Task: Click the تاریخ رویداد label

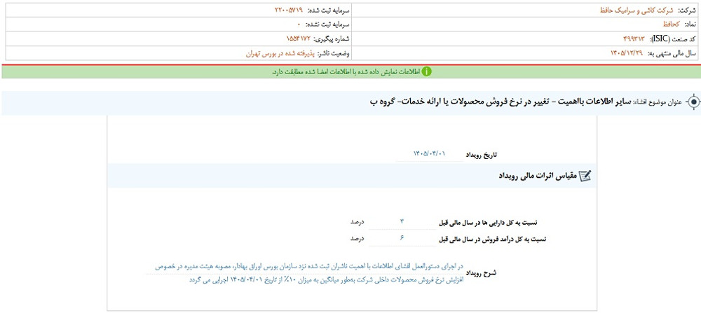Action: pyautogui.click(x=482, y=155)
